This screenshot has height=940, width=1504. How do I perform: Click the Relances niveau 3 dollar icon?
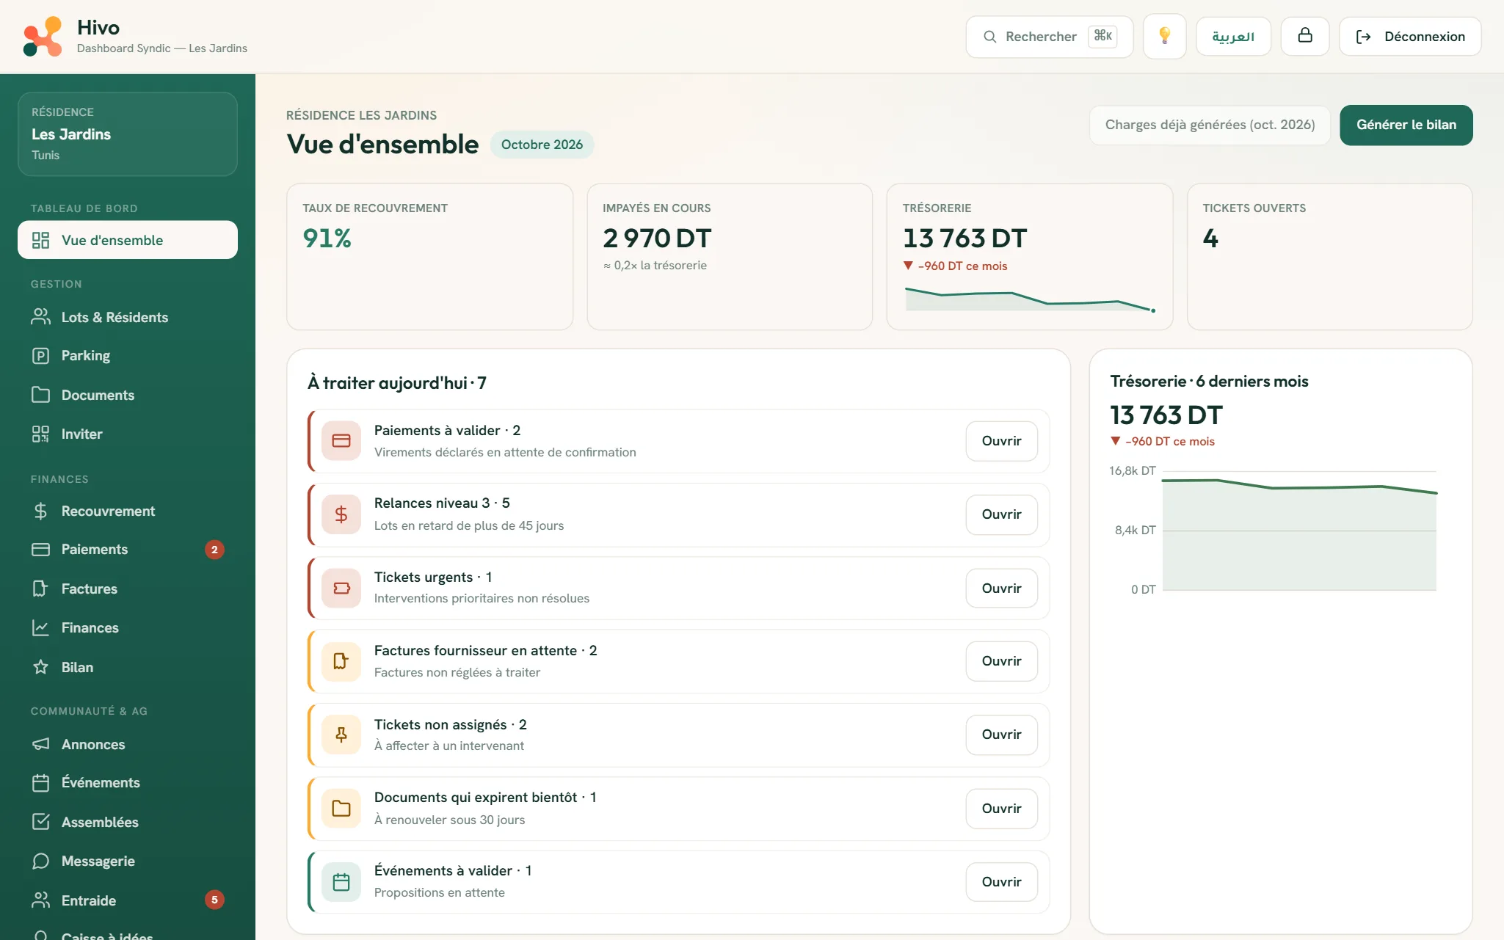point(341,514)
